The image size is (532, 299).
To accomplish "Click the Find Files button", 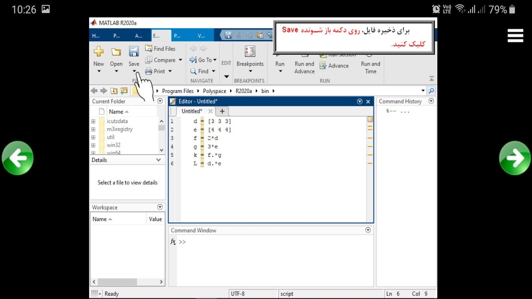I will 160,49.
